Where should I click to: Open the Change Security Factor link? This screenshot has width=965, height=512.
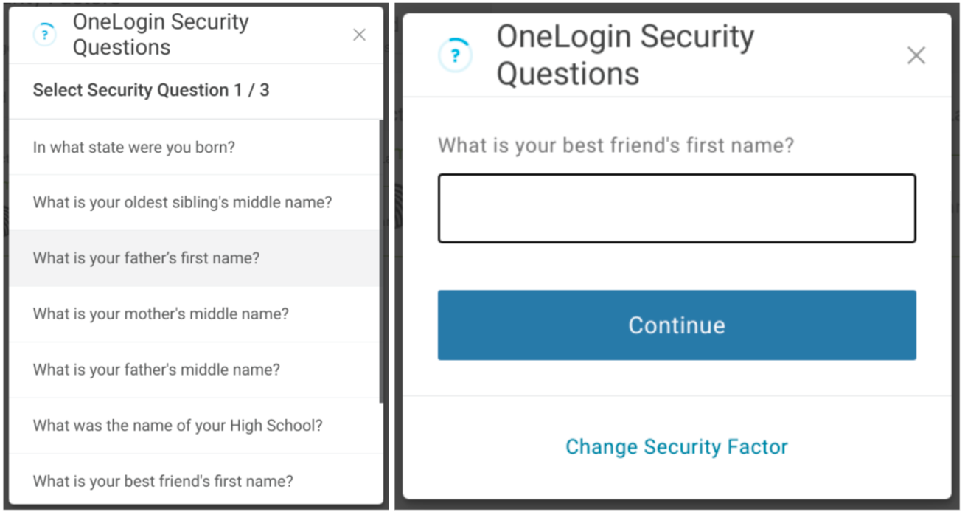[676, 446]
